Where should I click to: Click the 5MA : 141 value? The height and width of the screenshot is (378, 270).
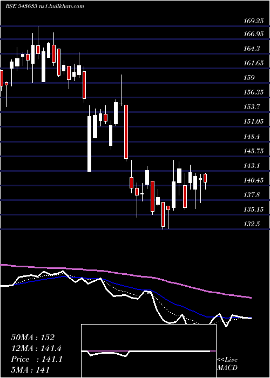pyautogui.click(x=30, y=369)
